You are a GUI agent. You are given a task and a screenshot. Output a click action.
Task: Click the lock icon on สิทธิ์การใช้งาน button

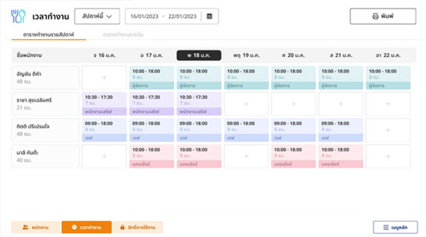pyautogui.click(x=122, y=227)
